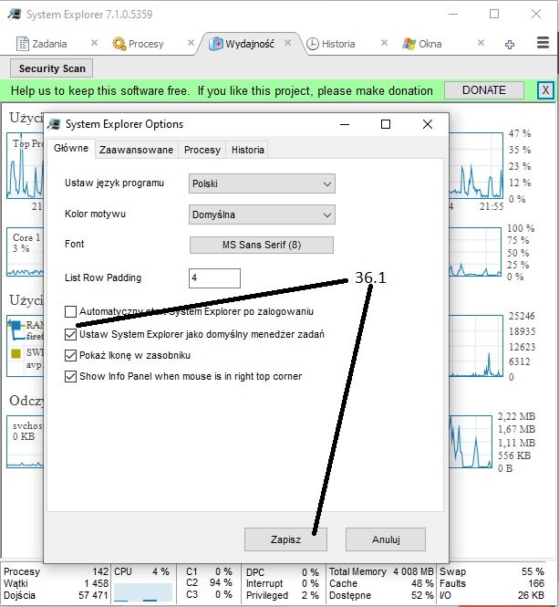Click the CPU usage mini graph
The width and height of the screenshot is (559, 607).
143,592
